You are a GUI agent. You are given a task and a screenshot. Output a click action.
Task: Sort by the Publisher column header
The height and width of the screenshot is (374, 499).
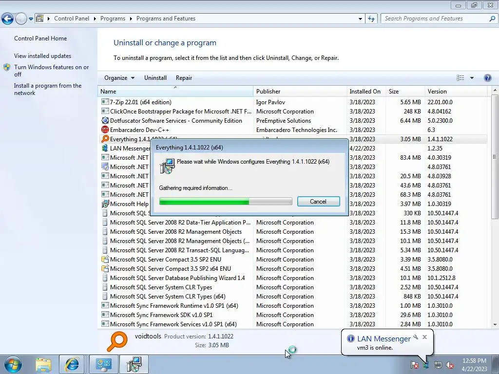click(x=300, y=91)
